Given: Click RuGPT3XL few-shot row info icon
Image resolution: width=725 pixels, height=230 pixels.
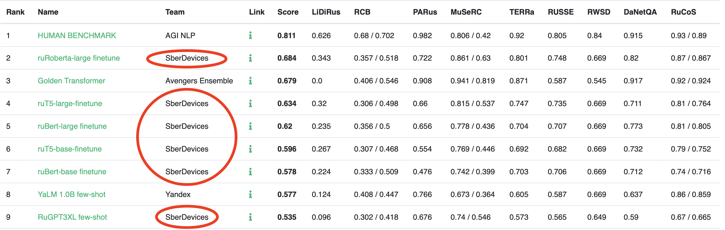Looking at the screenshot, I should point(250,217).
